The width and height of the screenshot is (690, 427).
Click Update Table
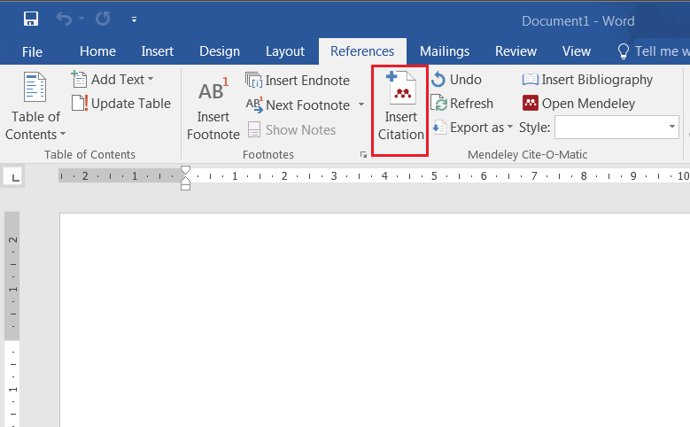[x=120, y=104]
